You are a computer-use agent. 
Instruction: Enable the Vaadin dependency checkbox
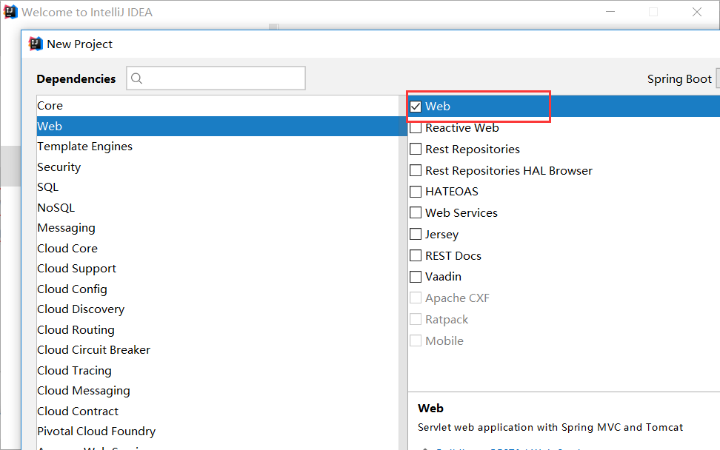point(416,277)
